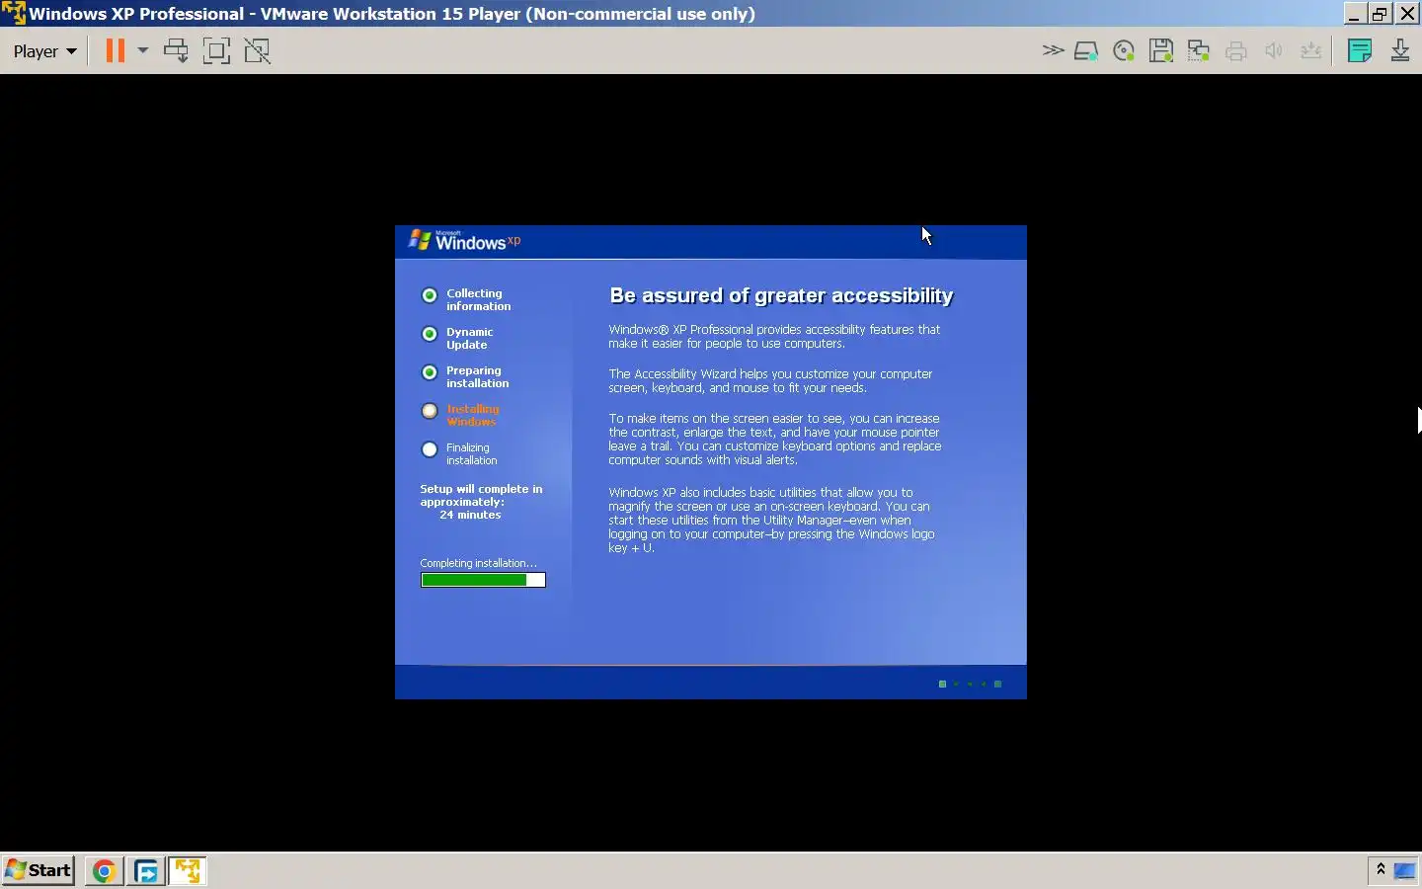This screenshot has height=889, width=1422.
Task: Click the 'Be assured of greater accessibility' heading
Action: 781,295
